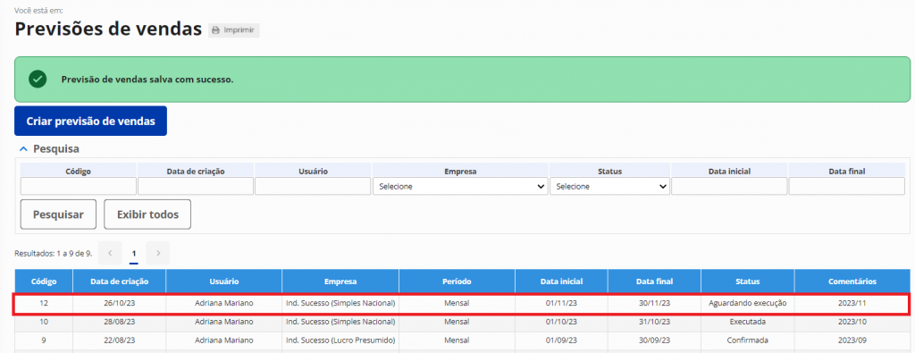Sort table by Empresa column header

(x=340, y=282)
